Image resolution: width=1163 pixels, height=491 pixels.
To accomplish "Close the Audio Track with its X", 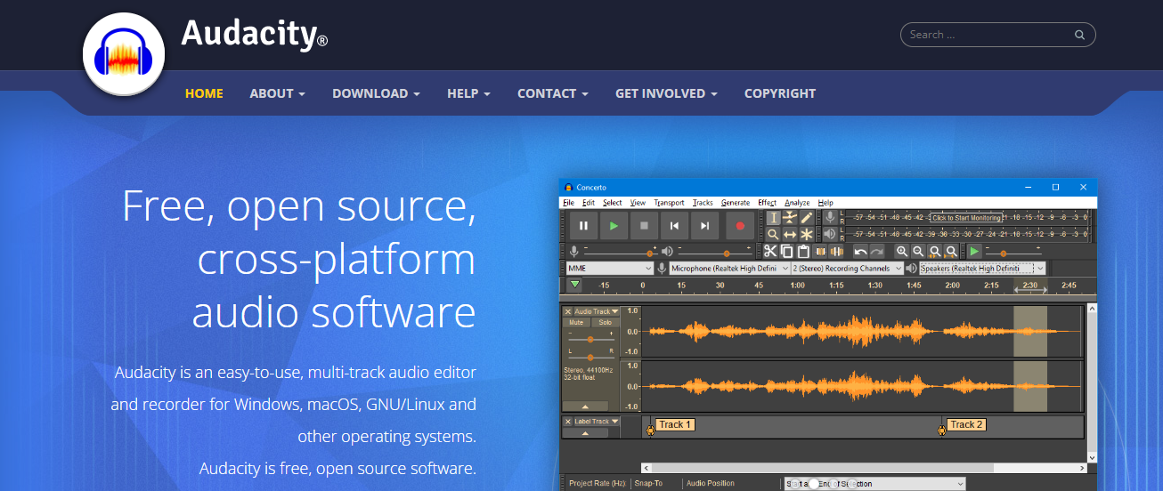I will coord(568,311).
